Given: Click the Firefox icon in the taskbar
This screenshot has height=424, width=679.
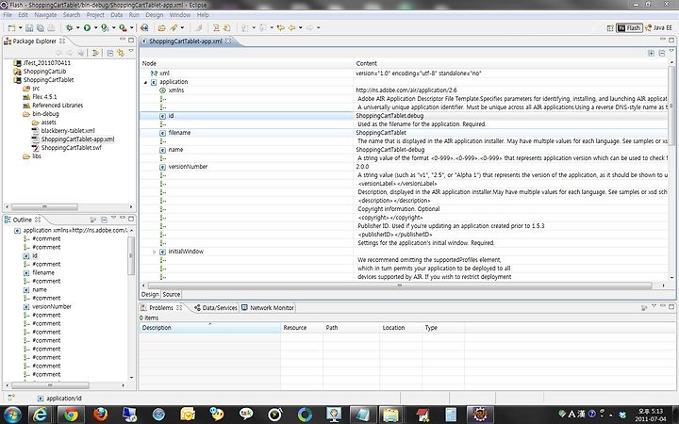Looking at the screenshot, I should [101, 415].
